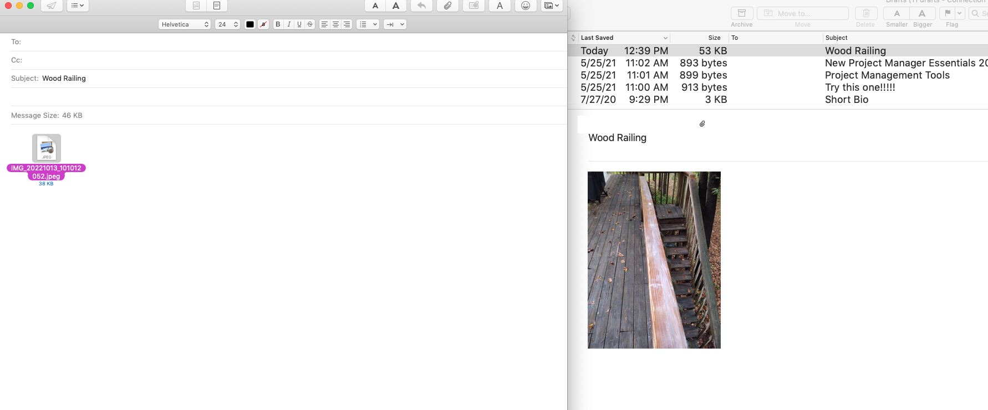Click Bigger text button in Mail toolbar
The height and width of the screenshot is (410, 988).
(x=922, y=13)
